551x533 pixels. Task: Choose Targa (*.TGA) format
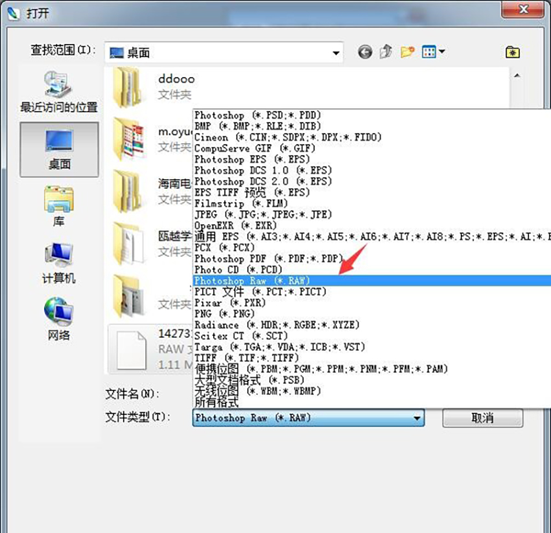tap(372, 347)
